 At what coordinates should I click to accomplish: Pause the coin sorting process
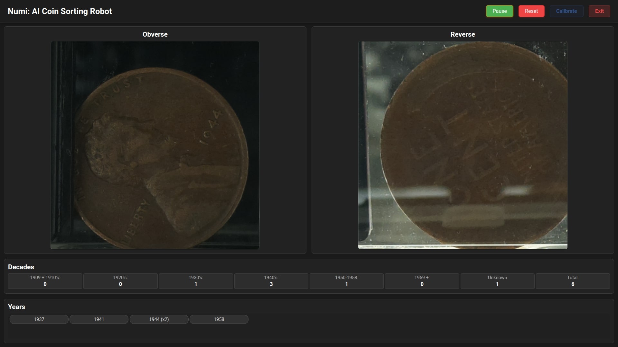click(x=500, y=11)
